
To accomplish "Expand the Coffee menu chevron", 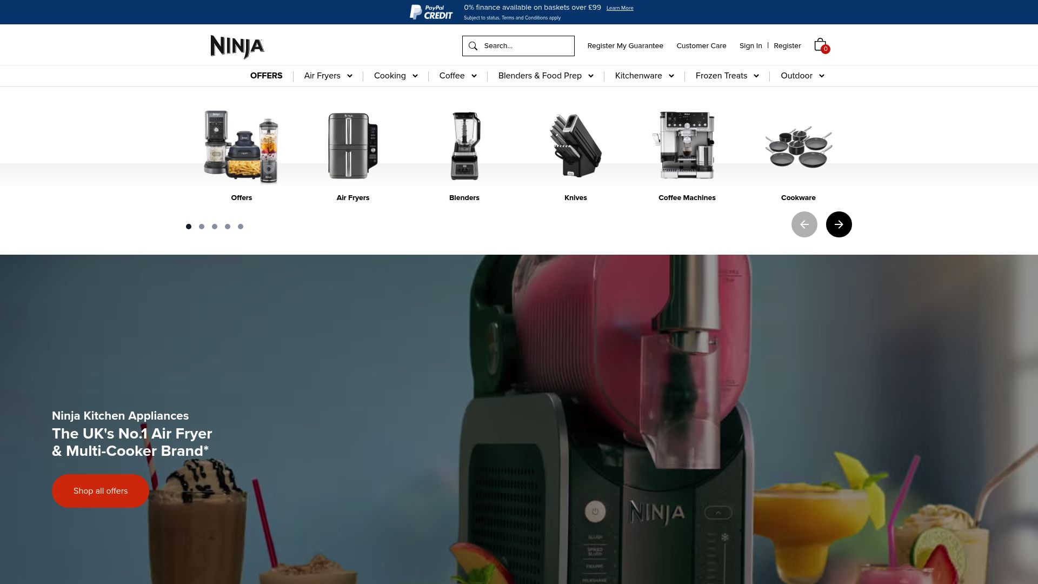I will tap(474, 76).
